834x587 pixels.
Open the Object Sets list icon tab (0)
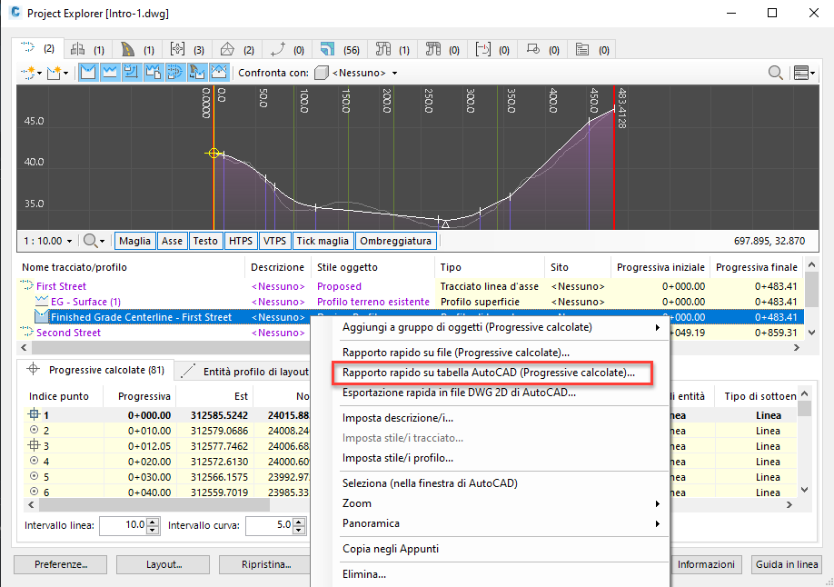click(x=592, y=49)
